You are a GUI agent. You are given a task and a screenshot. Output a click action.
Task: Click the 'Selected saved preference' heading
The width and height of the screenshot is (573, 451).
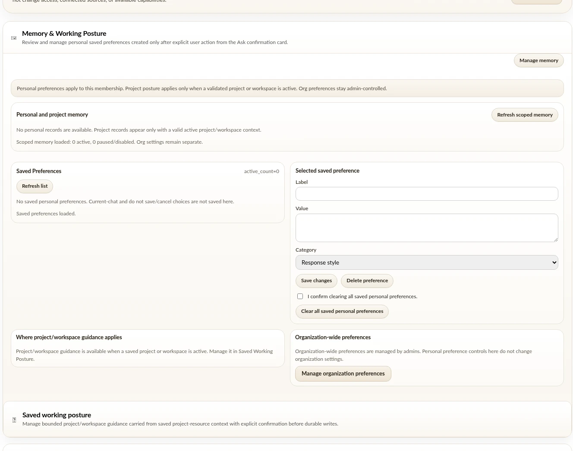tap(327, 171)
